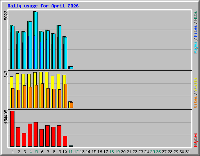Viewport: 200px width, 156px height.
Task: Click the tallest cyan Pages bar, day 5
Action: tap(36, 40)
